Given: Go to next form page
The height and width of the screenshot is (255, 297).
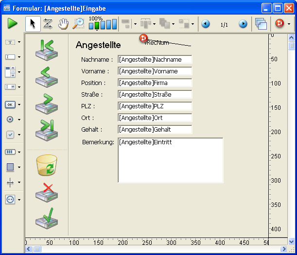Looking at the screenshot, I should coord(243,24).
